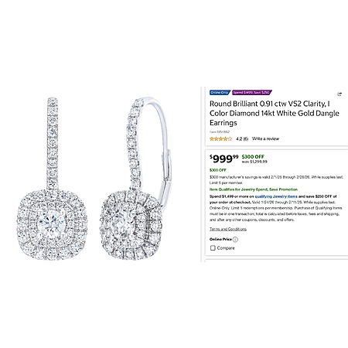348x348 pixels.
Task: Select the side-view earring with lever back
Action: (135, 178)
